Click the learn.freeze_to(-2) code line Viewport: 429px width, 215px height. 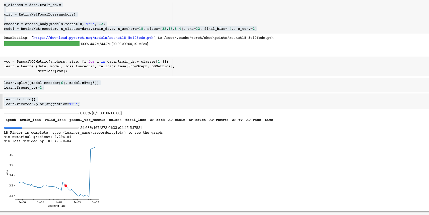(24, 88)
